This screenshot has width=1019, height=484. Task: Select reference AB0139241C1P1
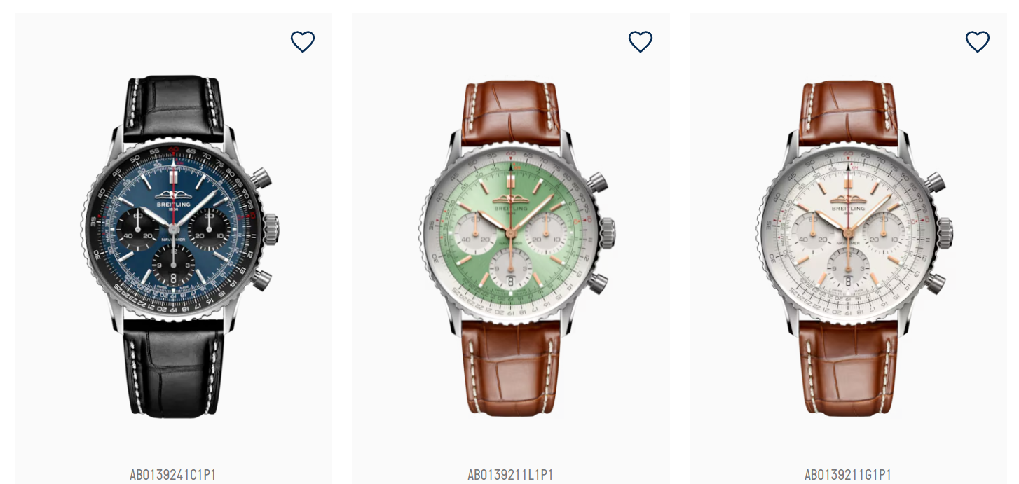pos(173,475)
